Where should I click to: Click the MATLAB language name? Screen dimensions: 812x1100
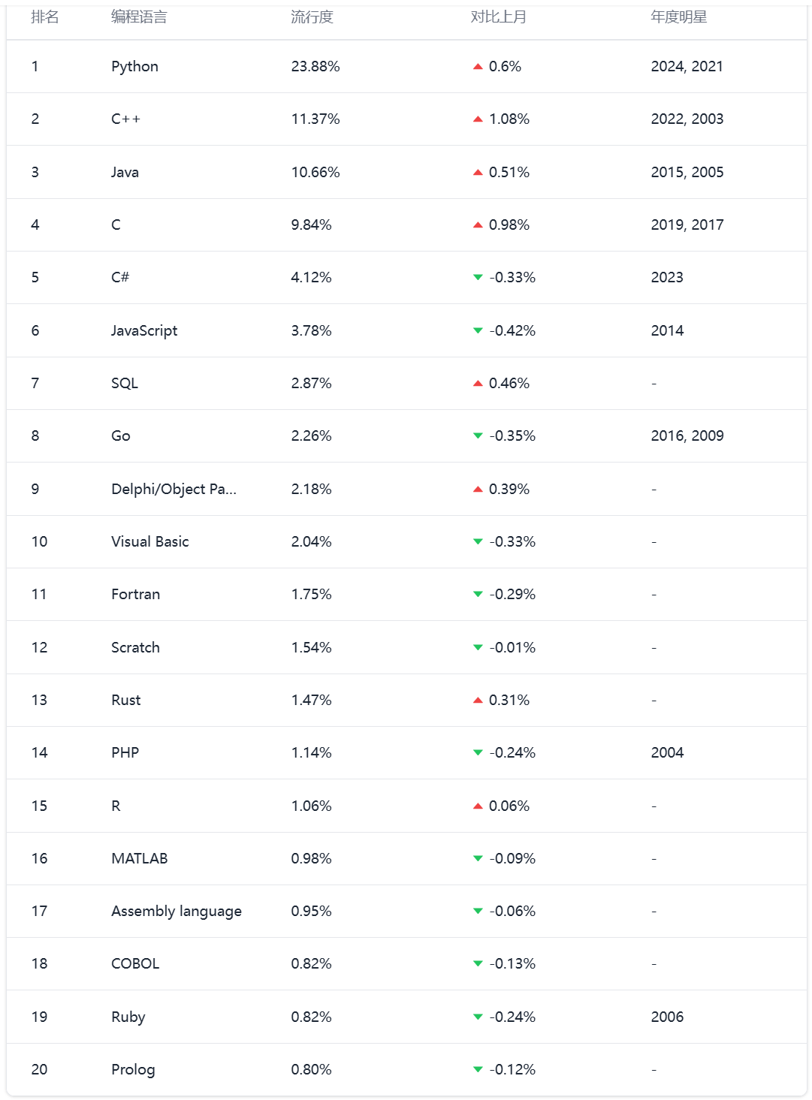[x=140, y=859]
